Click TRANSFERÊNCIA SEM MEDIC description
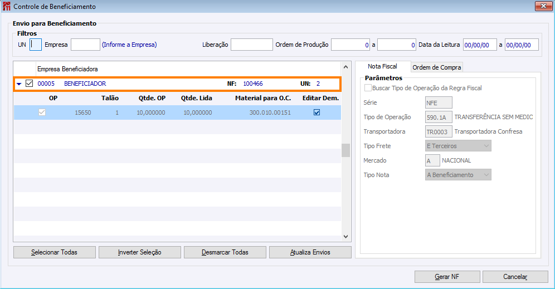Viewport: 555px width, 289px height. click(494, 117)
